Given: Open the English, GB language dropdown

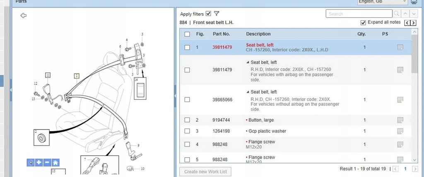Looking at the screenshot, I should click(382, 2).
